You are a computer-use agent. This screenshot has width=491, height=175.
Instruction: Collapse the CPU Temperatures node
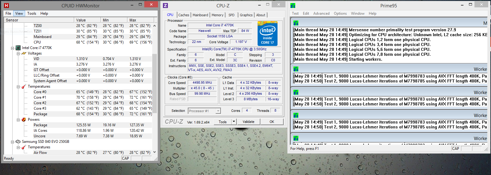[18, 87]
